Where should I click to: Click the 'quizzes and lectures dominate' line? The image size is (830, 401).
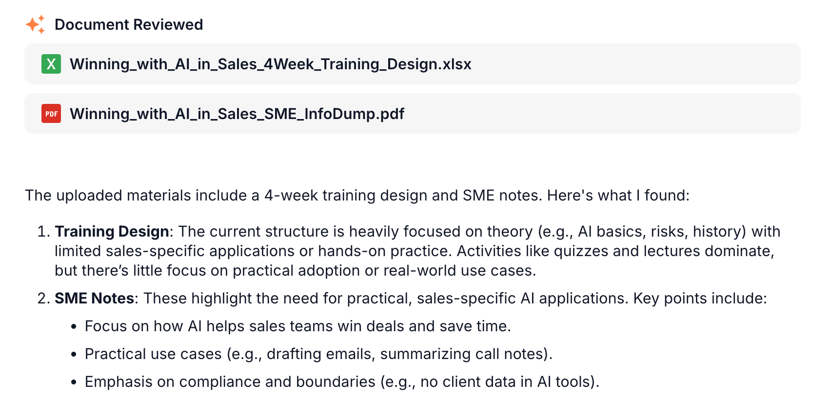(x=415, y=251)
